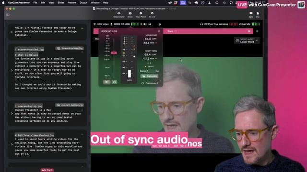Play the 'Hello! I'm Michael Forrest' card
Image resolution: width=307 pixels, height=172 pixels.
(x=12, y=32)
